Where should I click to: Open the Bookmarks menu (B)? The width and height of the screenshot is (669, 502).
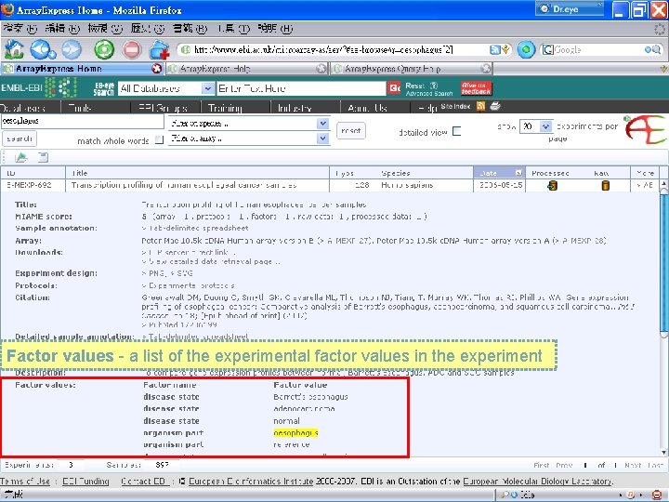(x=190, y=29)
